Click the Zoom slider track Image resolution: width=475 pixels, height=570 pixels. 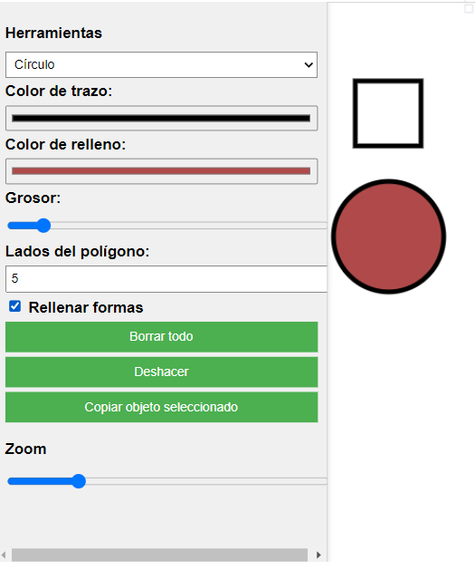point(166,482)
